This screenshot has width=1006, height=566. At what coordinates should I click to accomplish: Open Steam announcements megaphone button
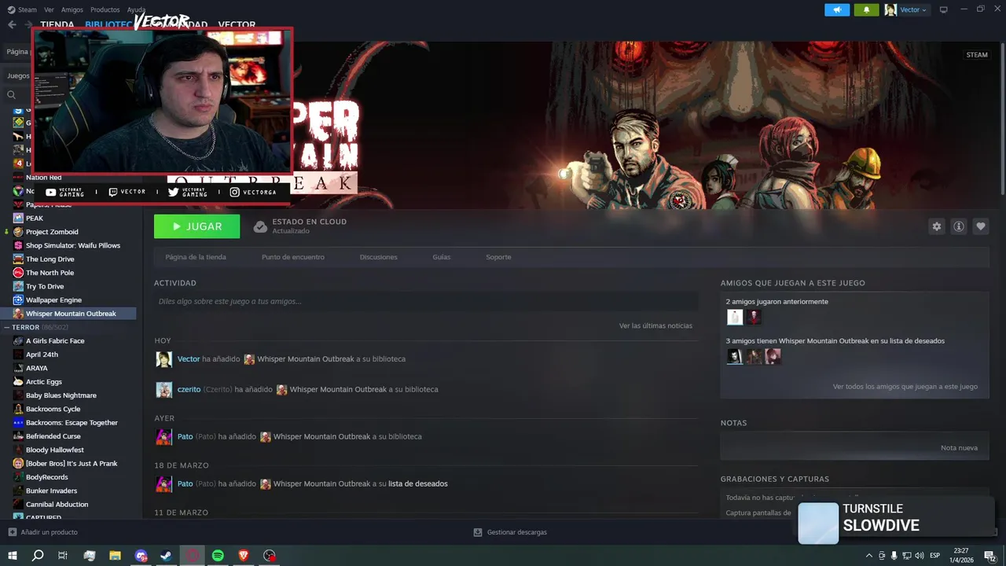837,9
